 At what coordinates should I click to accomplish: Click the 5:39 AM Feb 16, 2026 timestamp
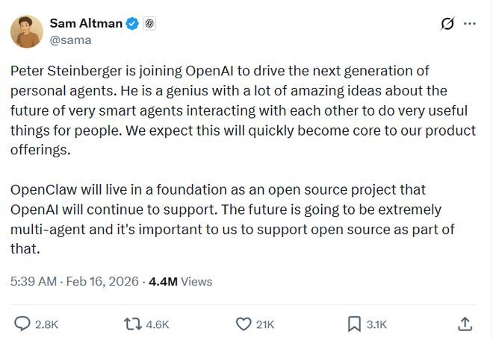pos(75,282)
